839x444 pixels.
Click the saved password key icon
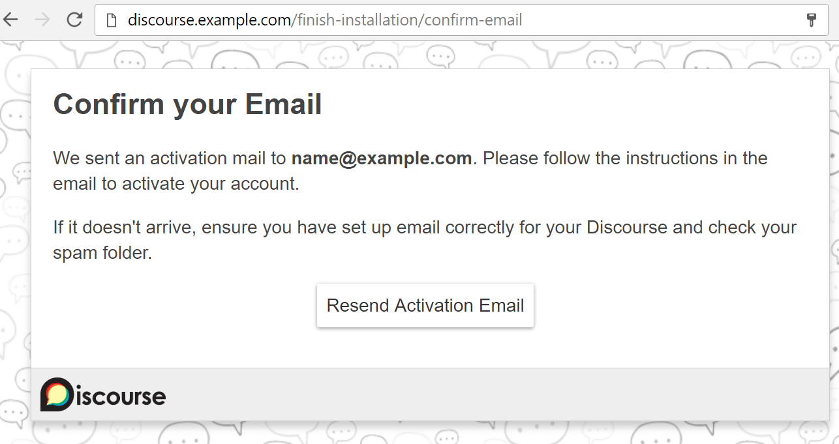point(812,20)
